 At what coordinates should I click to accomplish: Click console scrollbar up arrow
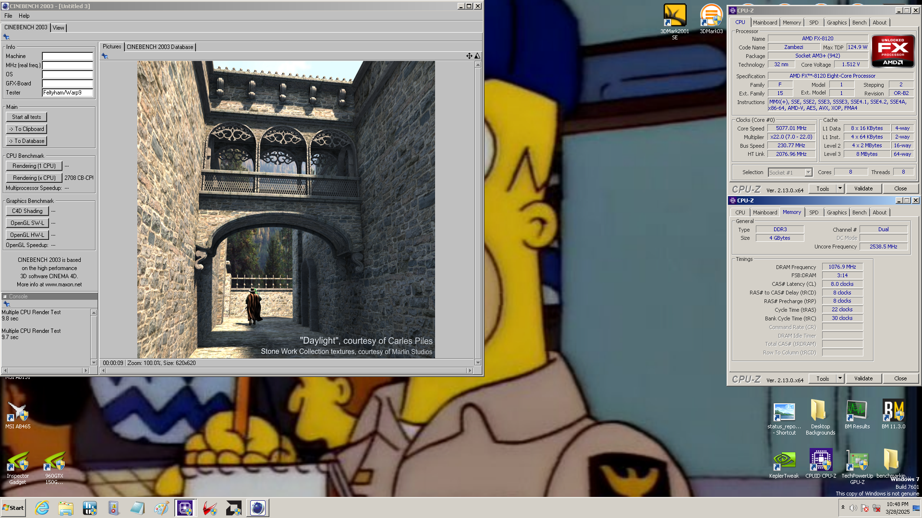click(94, 313)
